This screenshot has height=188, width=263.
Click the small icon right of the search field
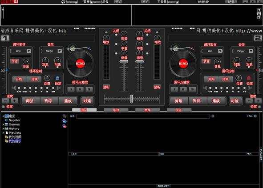pyautogui.click(x=213, y=116)
